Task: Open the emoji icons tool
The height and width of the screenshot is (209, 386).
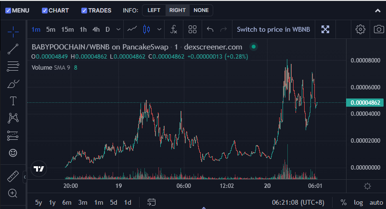Action: (13, 153)
